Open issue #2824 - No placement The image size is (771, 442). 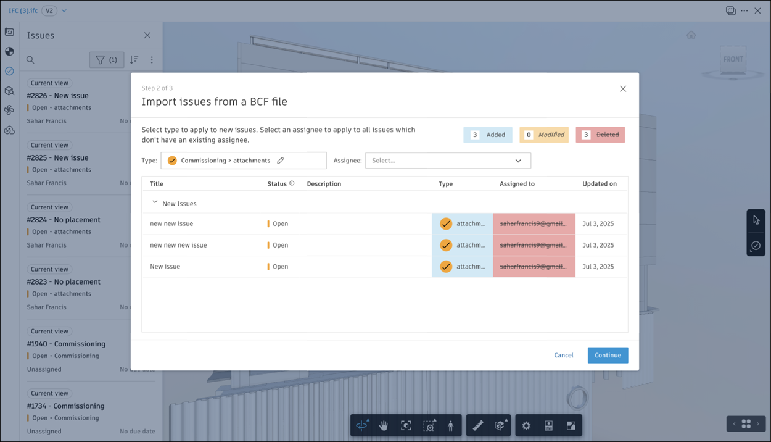(64, 220)
